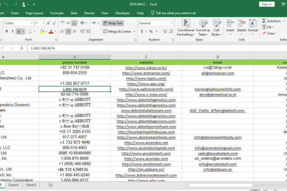This screenshot has height=191, width=287.
Task: Apply Bottom Align vertical alignment
Action: coord(74,23)
